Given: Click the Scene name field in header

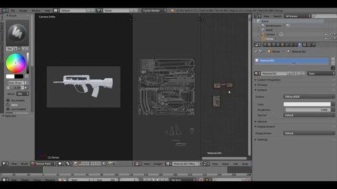Looking at the screenshot, I should pyautogui.click(x=116, y=10).
